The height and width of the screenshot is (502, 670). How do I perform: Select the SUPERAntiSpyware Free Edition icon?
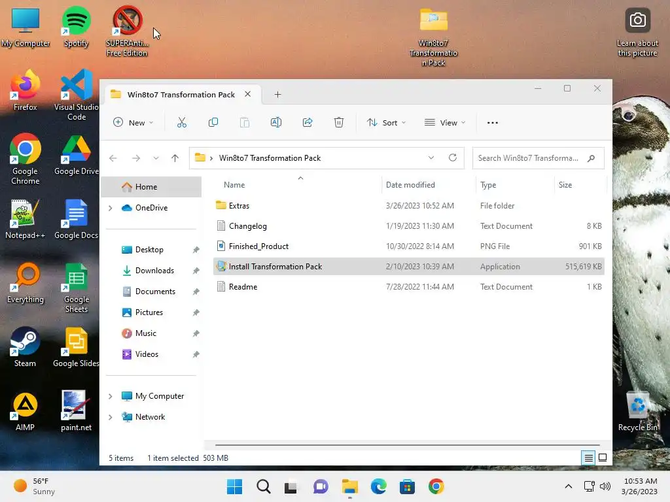point(127,31)
